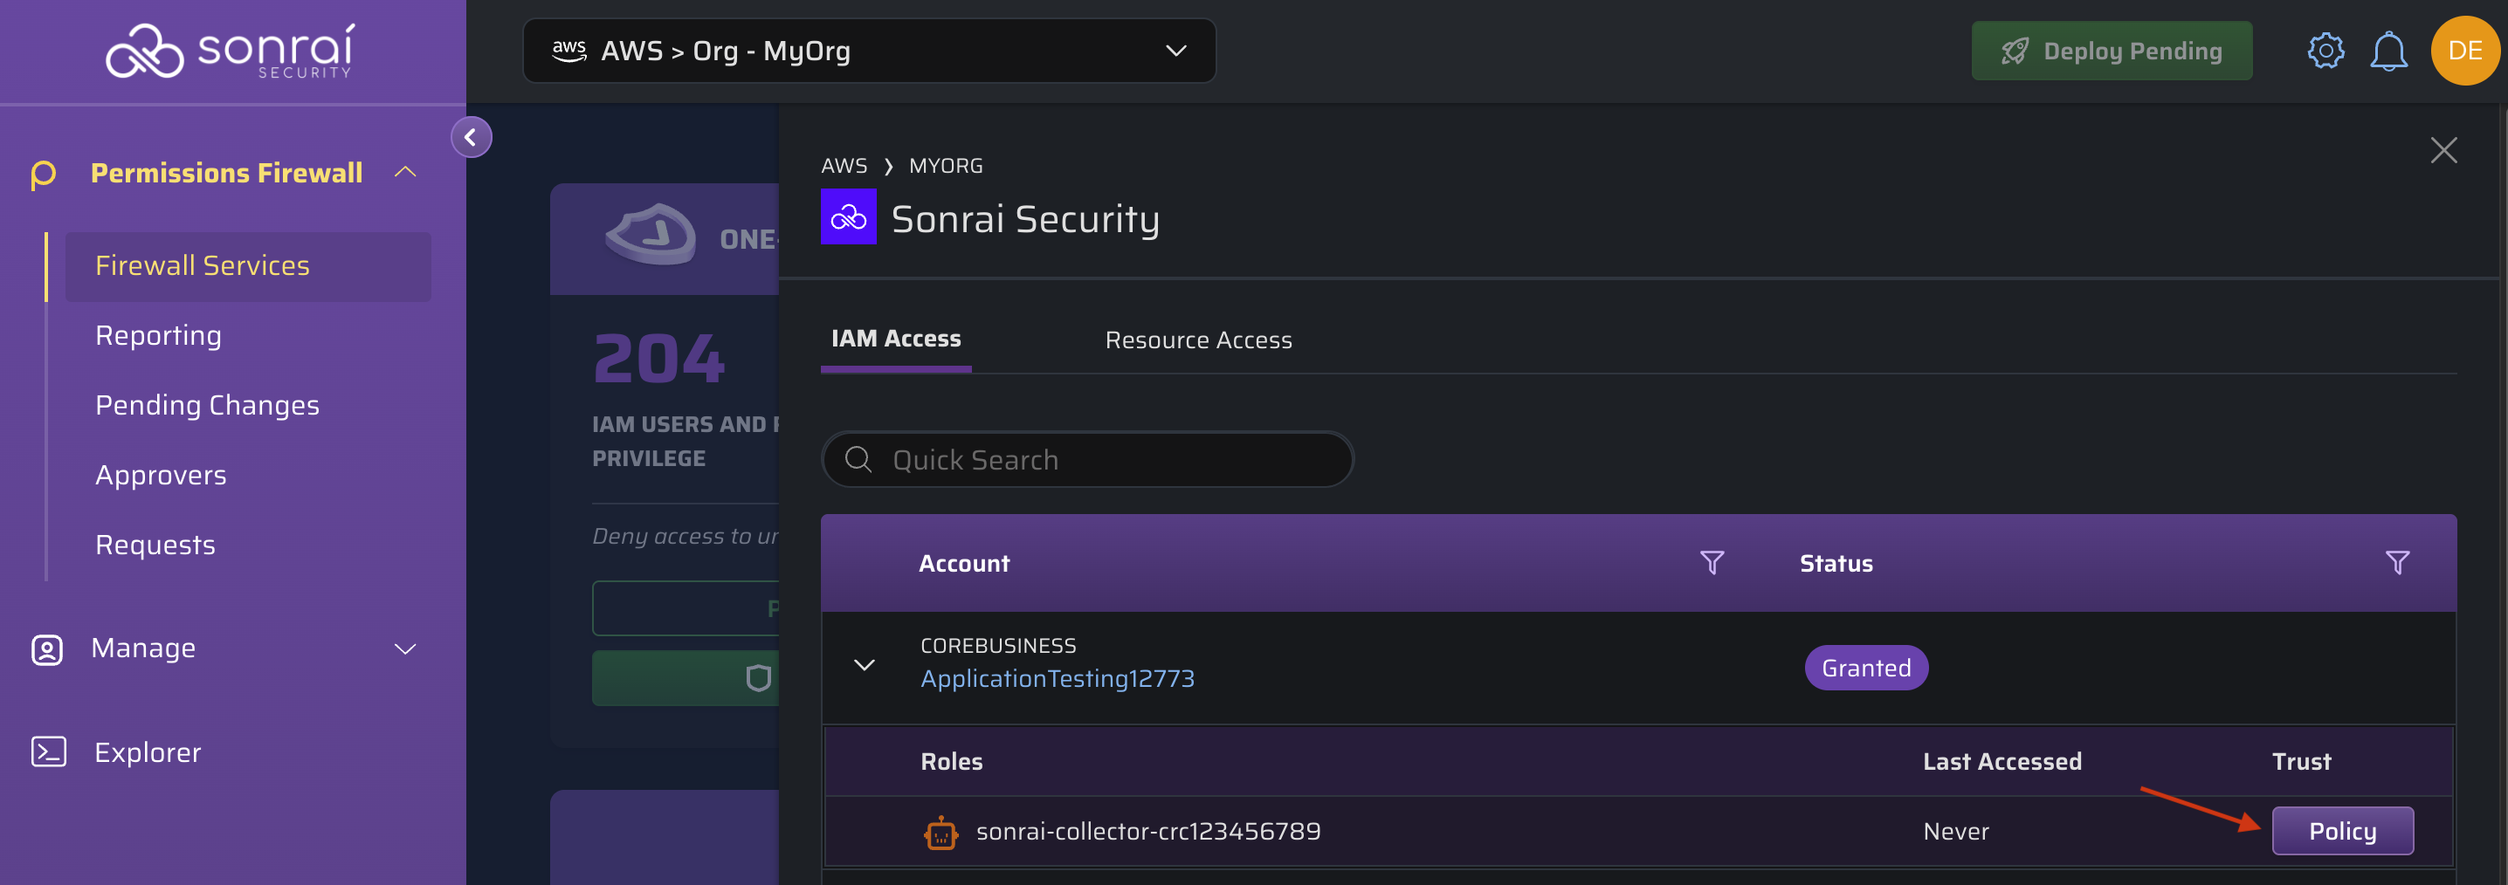Close the Sonrai Security detail panel
This screenshot has width=2508, height=885.
[2443, 150]
